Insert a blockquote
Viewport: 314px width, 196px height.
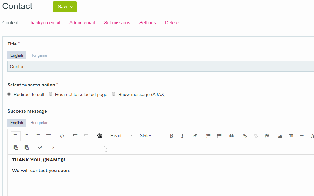pyautogui.click(x=232, y=136)
